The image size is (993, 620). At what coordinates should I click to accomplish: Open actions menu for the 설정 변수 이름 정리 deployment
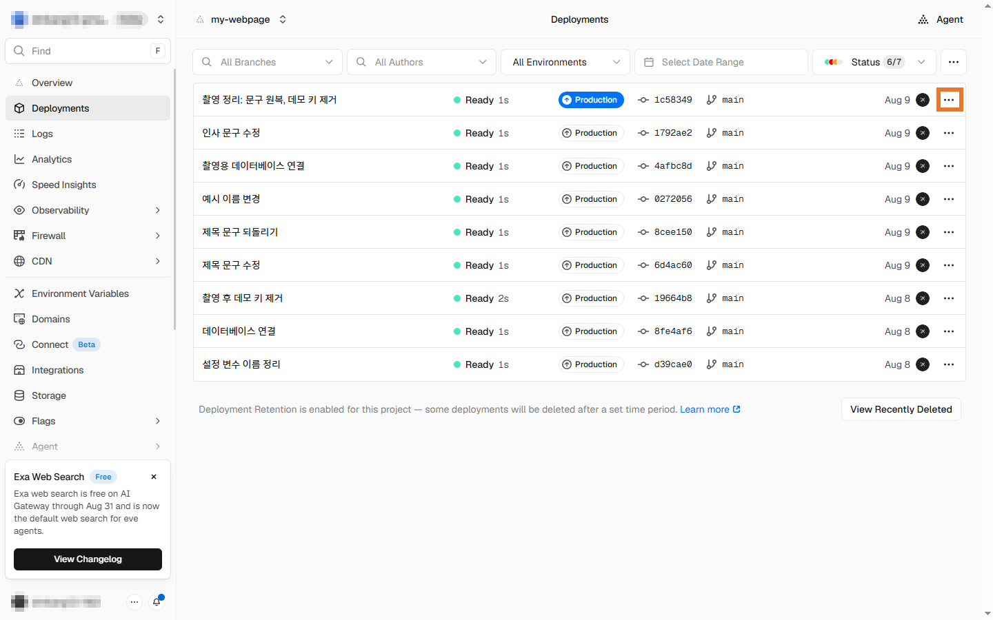point(949,364)
